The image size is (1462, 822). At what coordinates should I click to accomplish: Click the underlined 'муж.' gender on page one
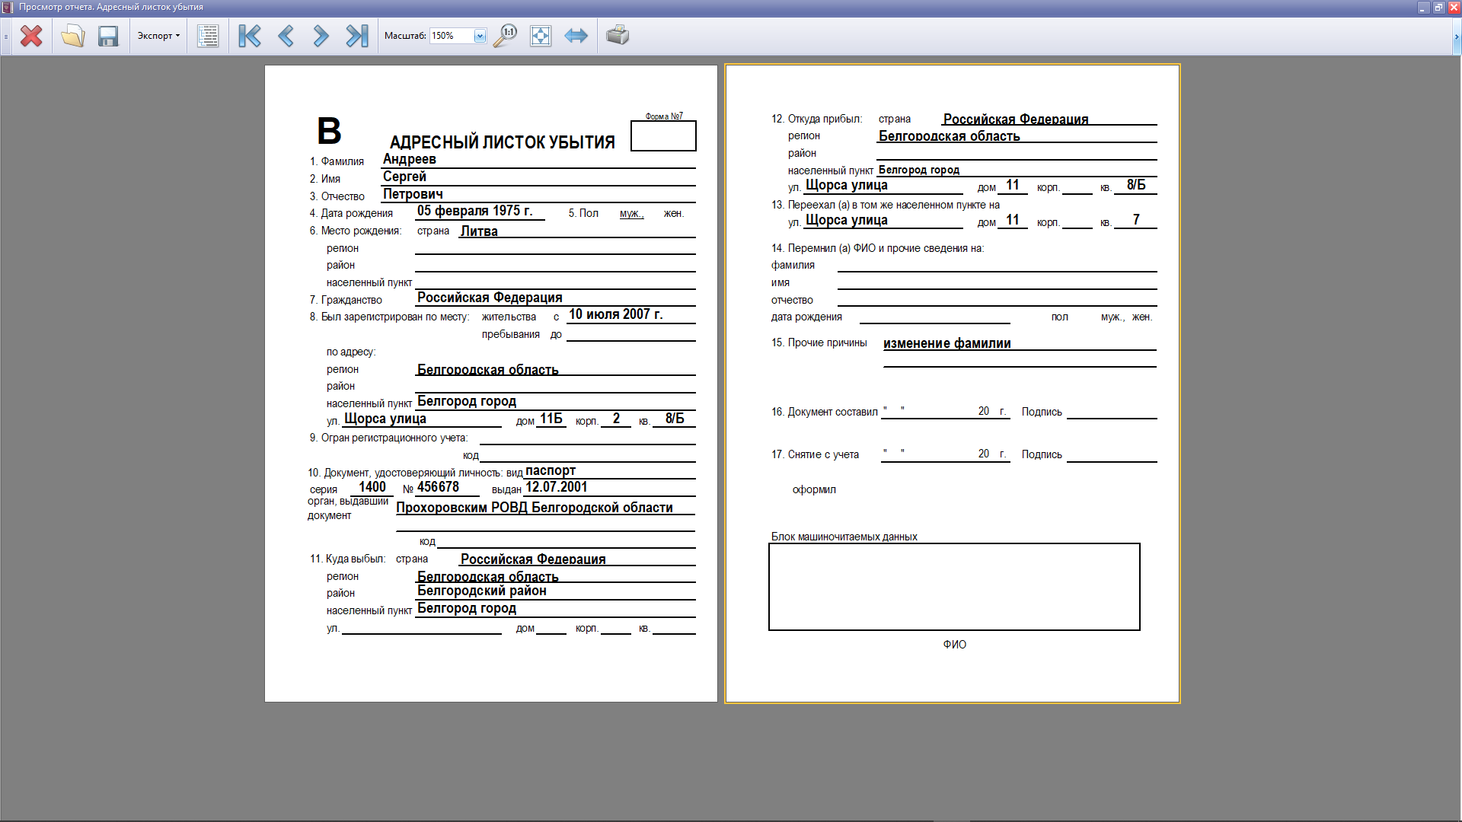point(631,214)
